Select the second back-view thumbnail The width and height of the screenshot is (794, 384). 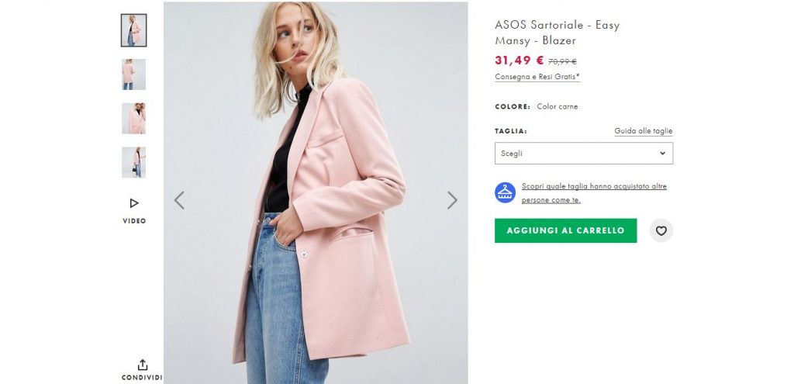tap(133, 74)
